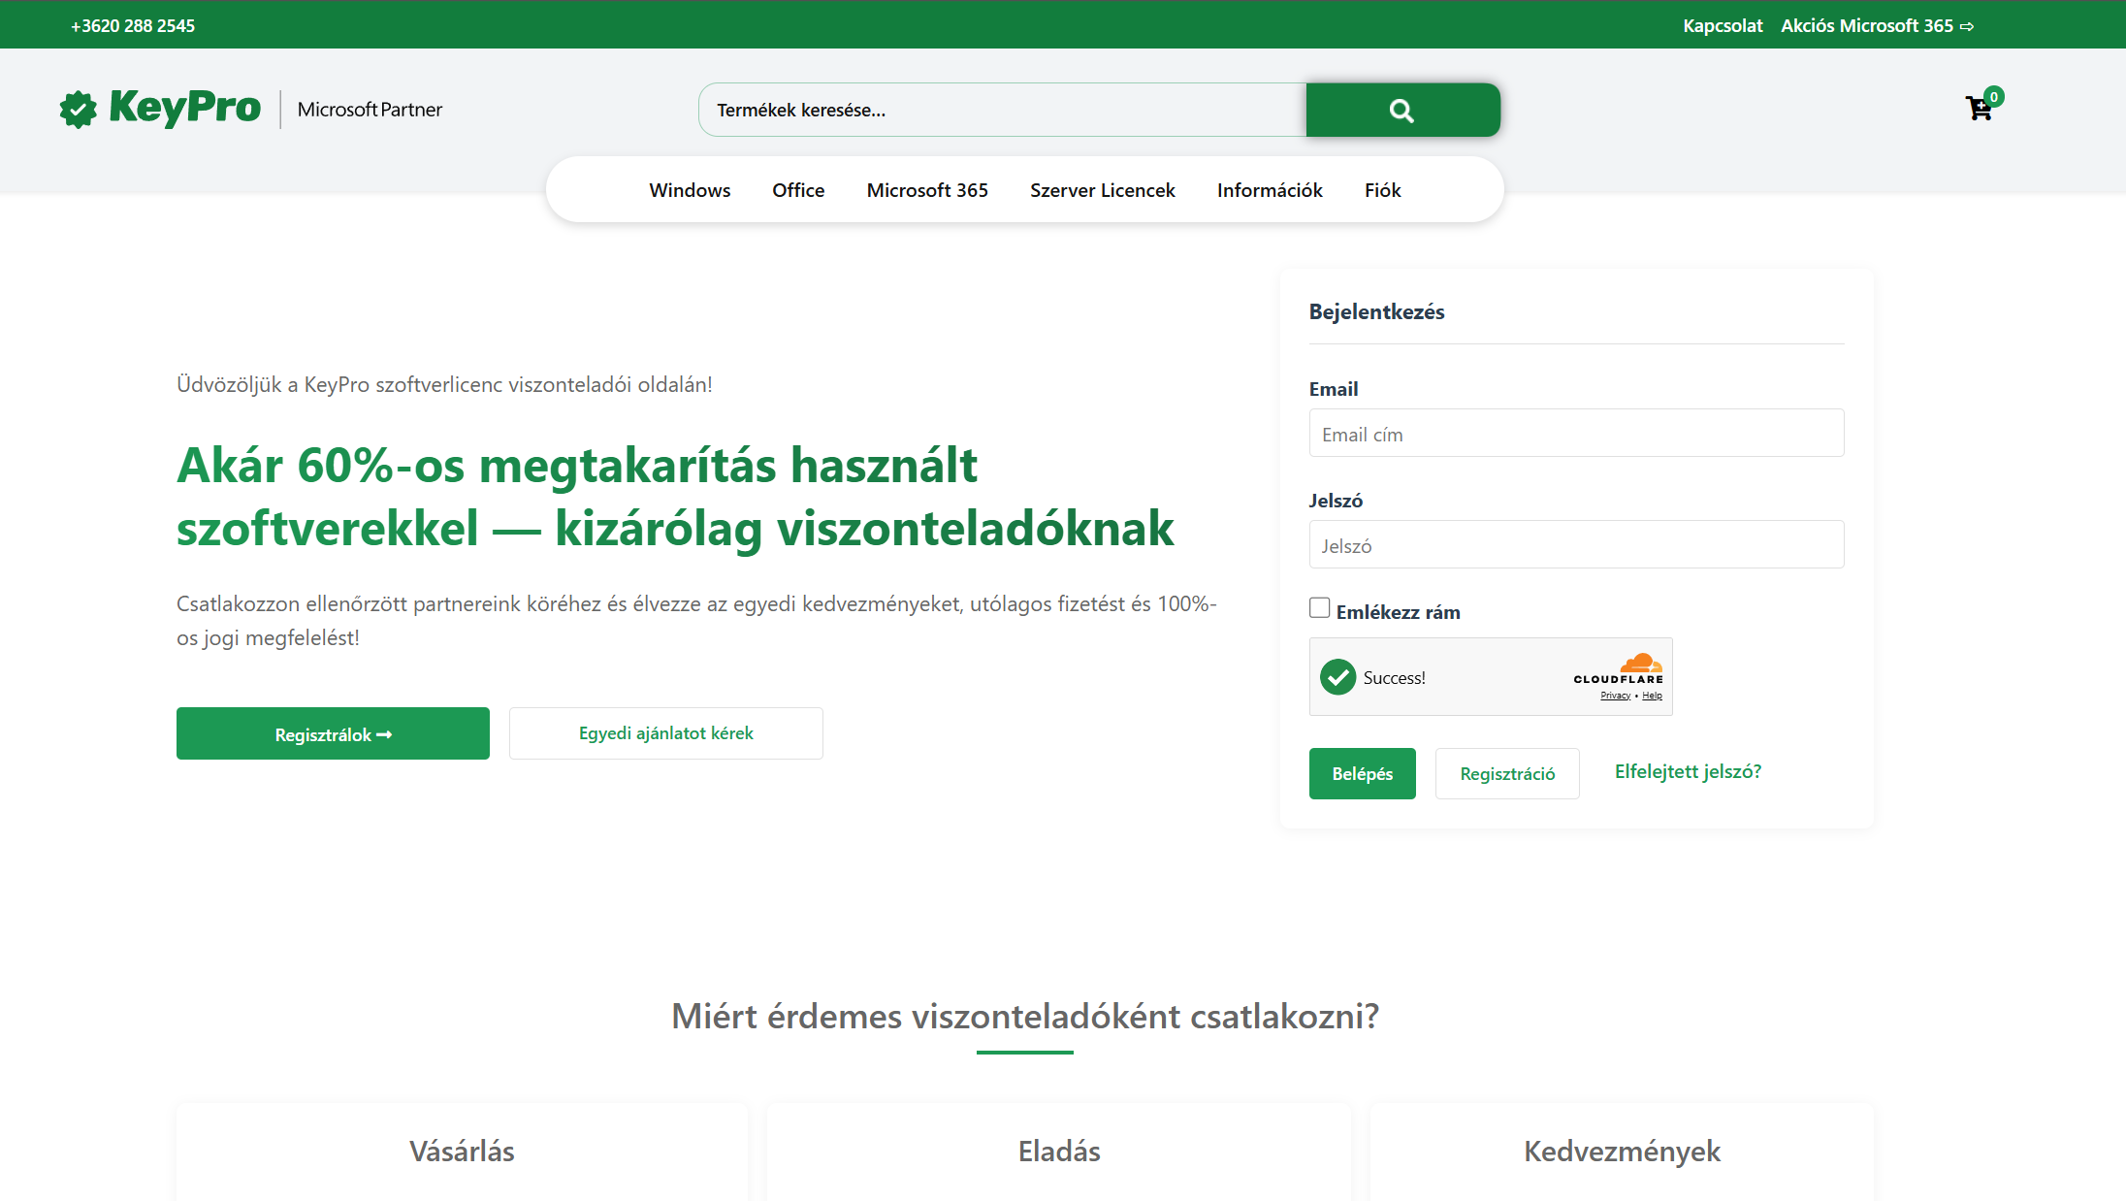Click the green Success checkmark in captcha
The width and height of the screenshot is (2126, 1201).
(1337, 677)
